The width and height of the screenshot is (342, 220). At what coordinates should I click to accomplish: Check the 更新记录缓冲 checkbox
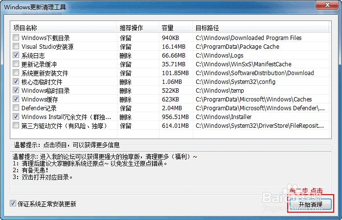click(16, 64)
